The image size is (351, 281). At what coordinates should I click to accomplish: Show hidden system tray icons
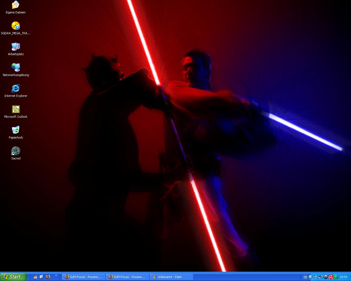click(x=311, y=277)
